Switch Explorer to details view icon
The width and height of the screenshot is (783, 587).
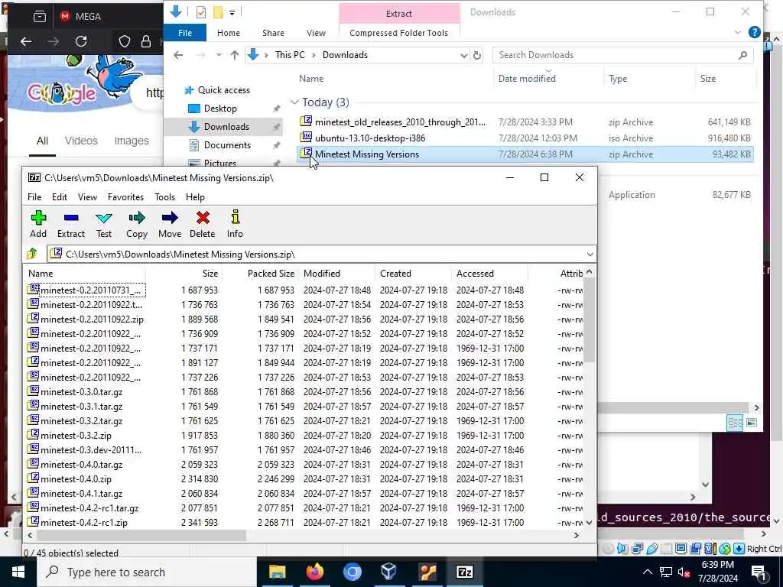(x=735, y=423)
